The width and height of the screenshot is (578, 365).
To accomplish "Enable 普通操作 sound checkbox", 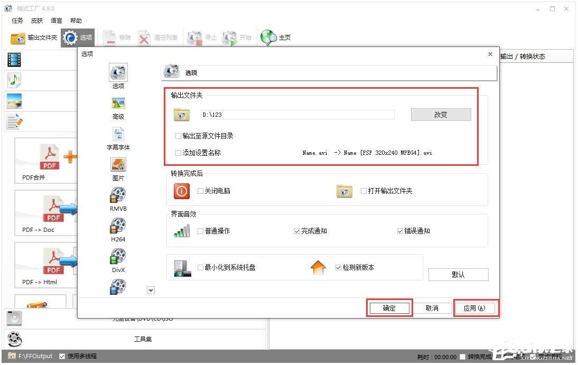I will pyautogui.click(x=201, y=231).
